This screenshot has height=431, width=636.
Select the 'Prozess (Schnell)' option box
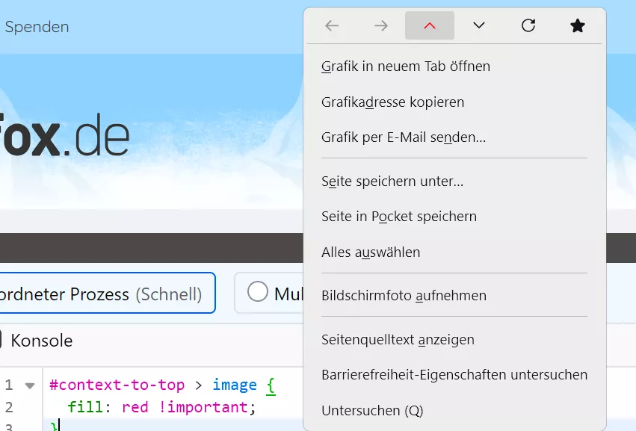pos(107,293)
